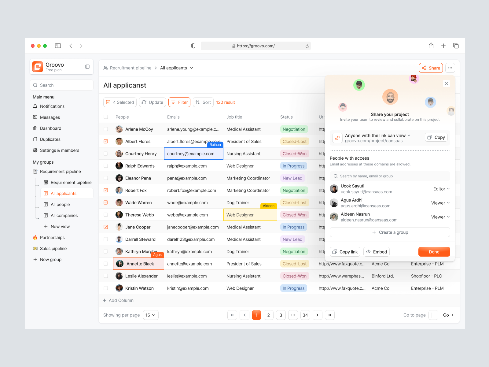Select All people in Requirement pipeline group

coord(60,204)
